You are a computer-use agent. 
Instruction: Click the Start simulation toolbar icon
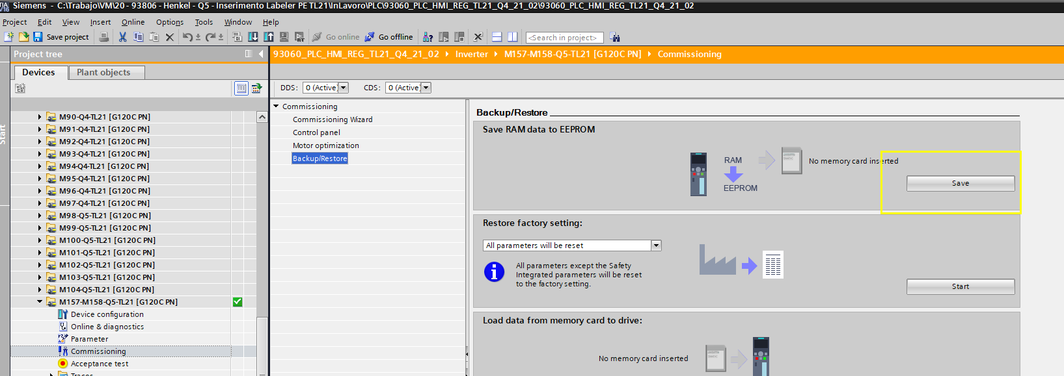pyautogui.click(x=284, y=37)
